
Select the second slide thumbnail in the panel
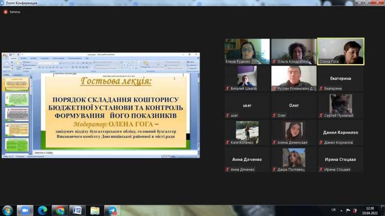[16, 99]
